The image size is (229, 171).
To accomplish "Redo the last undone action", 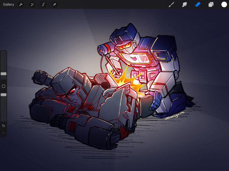I will tap(3, 133).
